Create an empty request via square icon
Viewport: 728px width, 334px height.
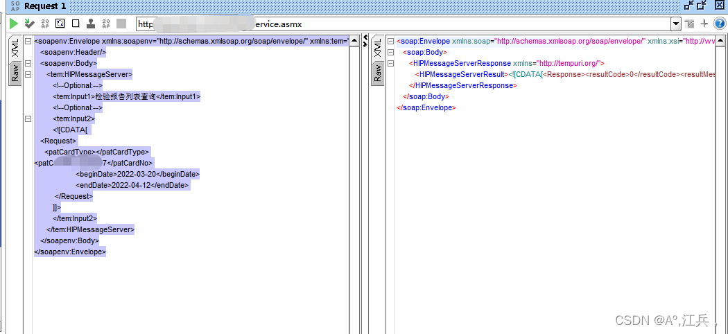pos(76,23)
